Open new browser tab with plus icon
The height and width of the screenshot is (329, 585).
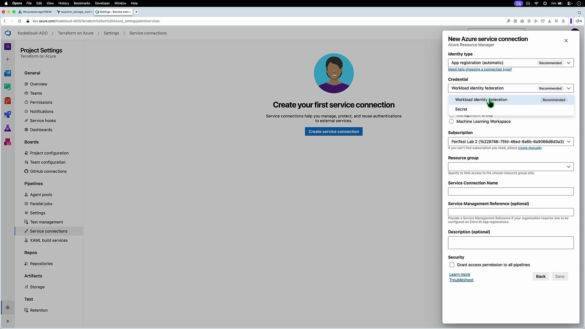[x=136, y=12]
